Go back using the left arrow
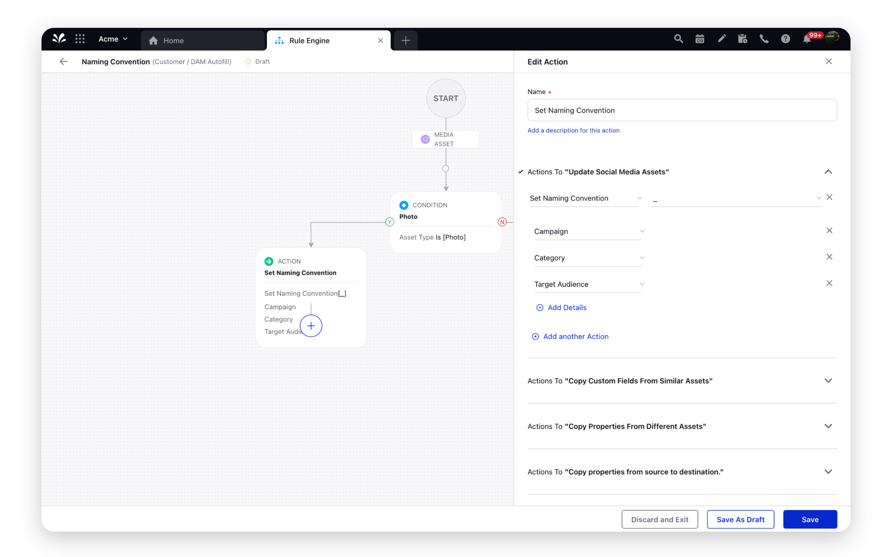This screenshot has width=892, height=557. tap(64, 62)
